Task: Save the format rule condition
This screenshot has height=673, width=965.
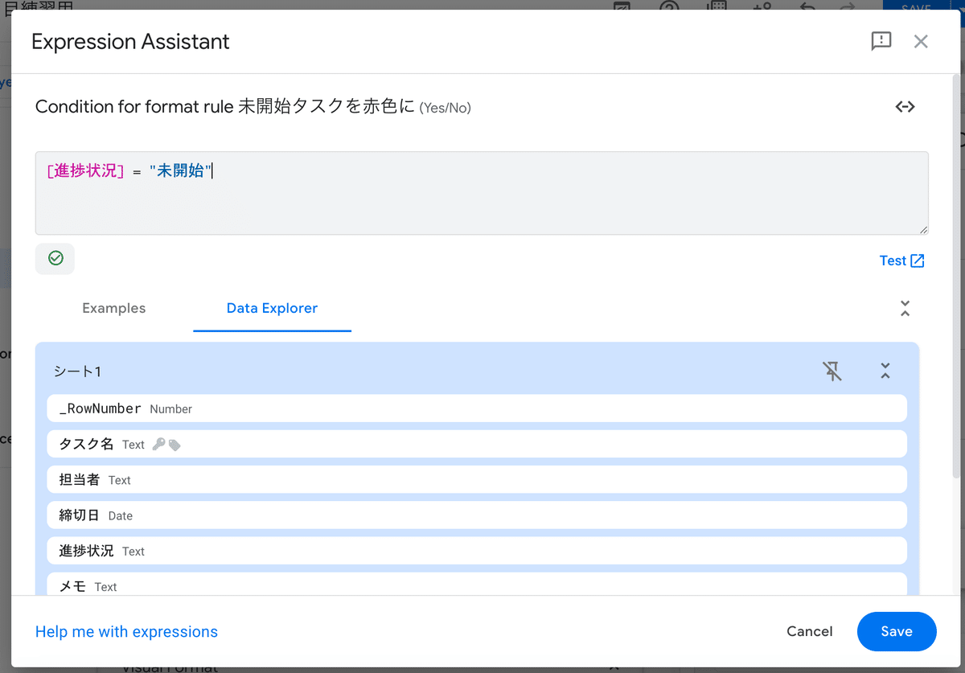Action: pos(896,631)
